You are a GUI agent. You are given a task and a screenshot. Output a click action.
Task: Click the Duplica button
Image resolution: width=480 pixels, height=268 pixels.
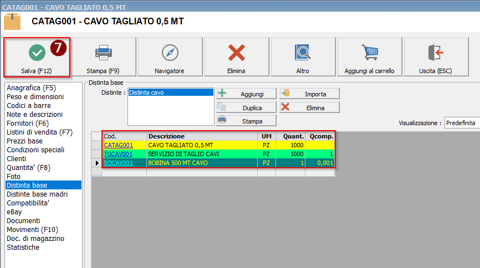pyautogui.click(x=246, y=107)
